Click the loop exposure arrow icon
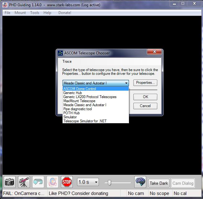203x199 pixels. point(38,182)
